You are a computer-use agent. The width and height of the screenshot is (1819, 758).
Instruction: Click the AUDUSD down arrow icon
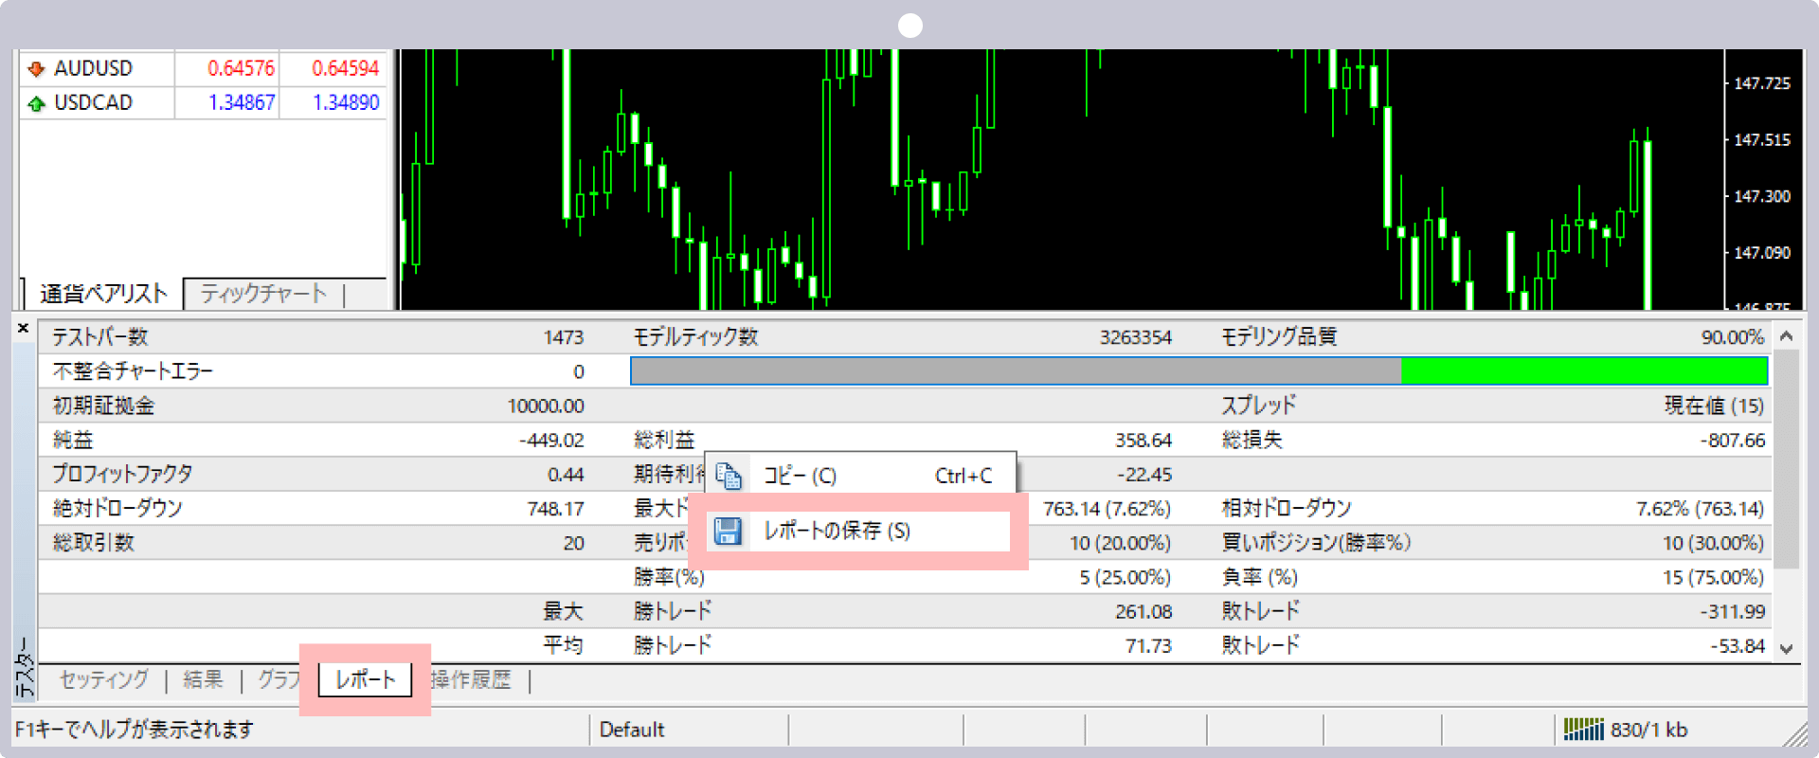(37, 68)
